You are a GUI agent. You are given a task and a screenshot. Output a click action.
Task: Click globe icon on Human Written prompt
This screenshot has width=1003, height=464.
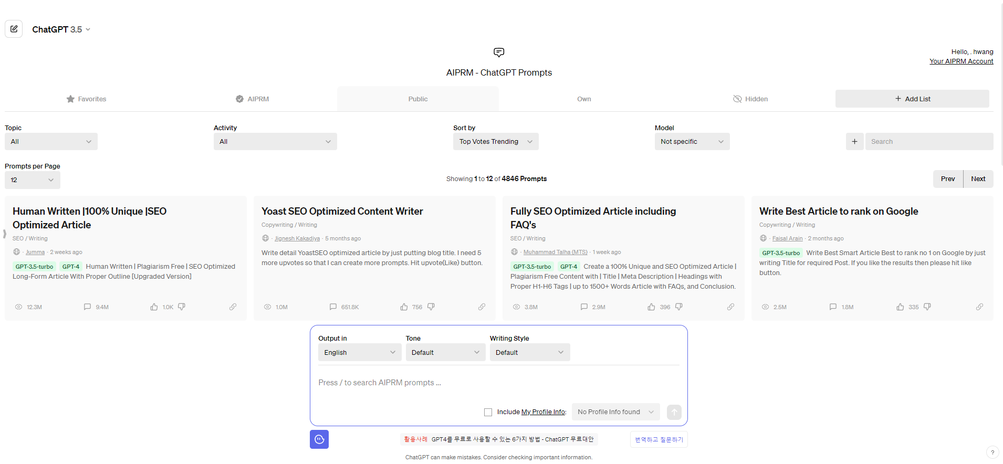click(x=16, y=252)
